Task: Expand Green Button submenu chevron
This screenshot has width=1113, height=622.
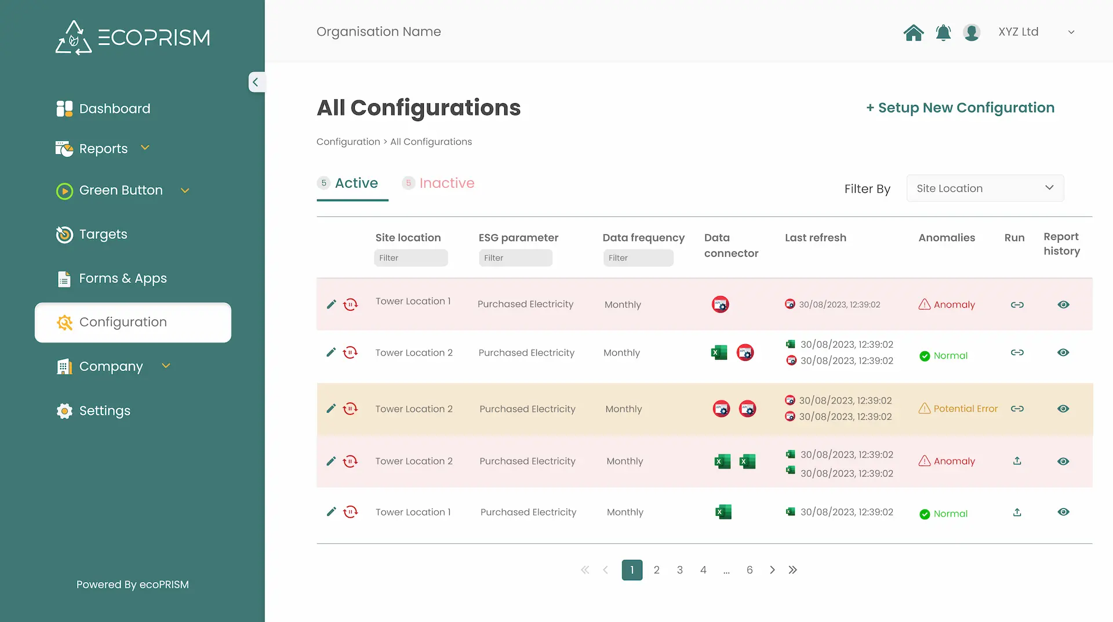Action: (185, 190)
